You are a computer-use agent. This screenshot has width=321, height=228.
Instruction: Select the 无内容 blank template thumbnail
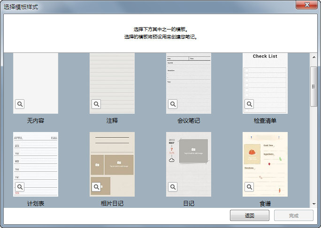tap(36, 80)
